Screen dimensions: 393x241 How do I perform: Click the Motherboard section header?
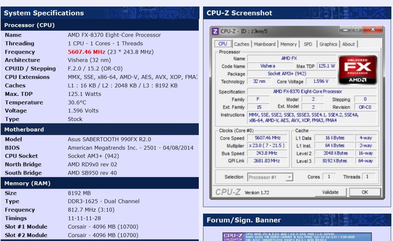[100, 129]
